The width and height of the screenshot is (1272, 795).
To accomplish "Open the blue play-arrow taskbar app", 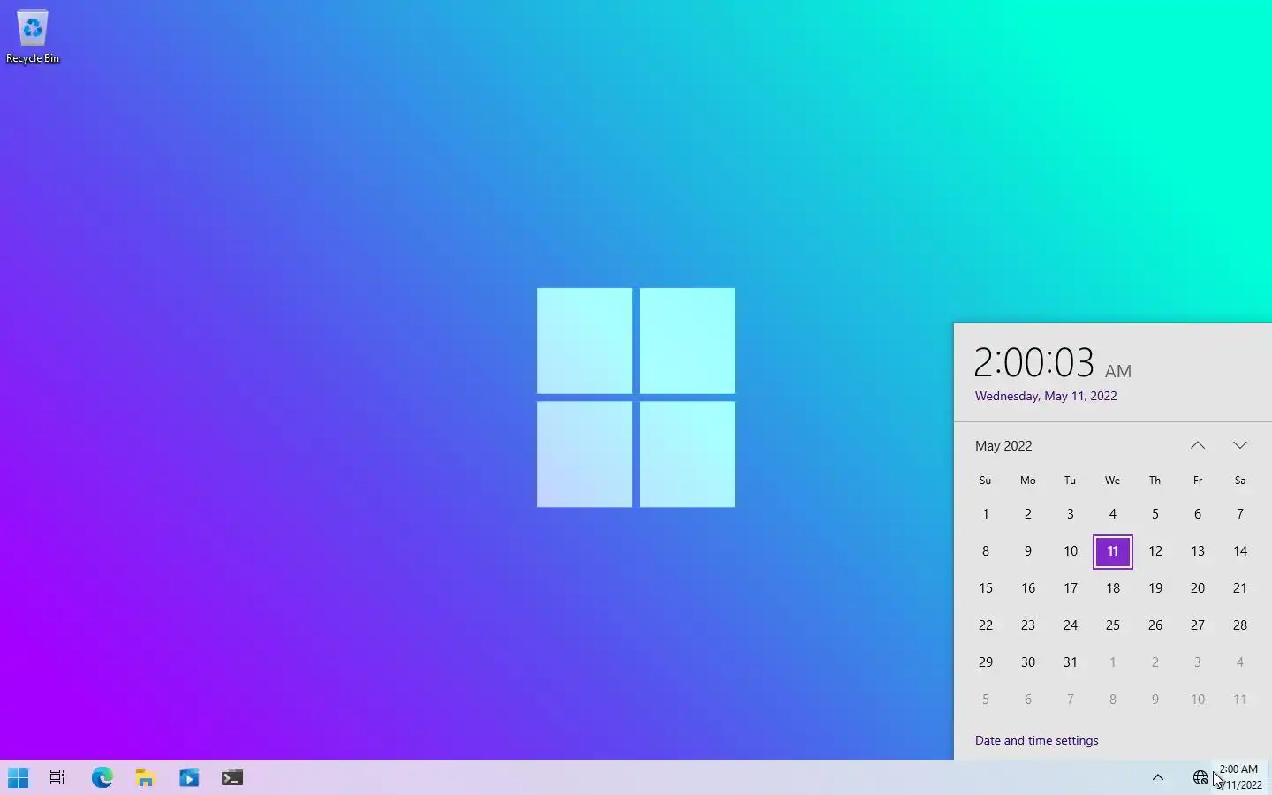I will click(189, 777).
